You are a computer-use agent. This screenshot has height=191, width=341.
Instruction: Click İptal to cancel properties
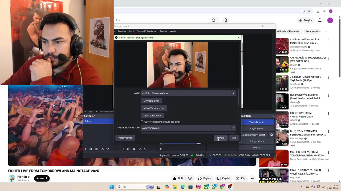[234, 138]
